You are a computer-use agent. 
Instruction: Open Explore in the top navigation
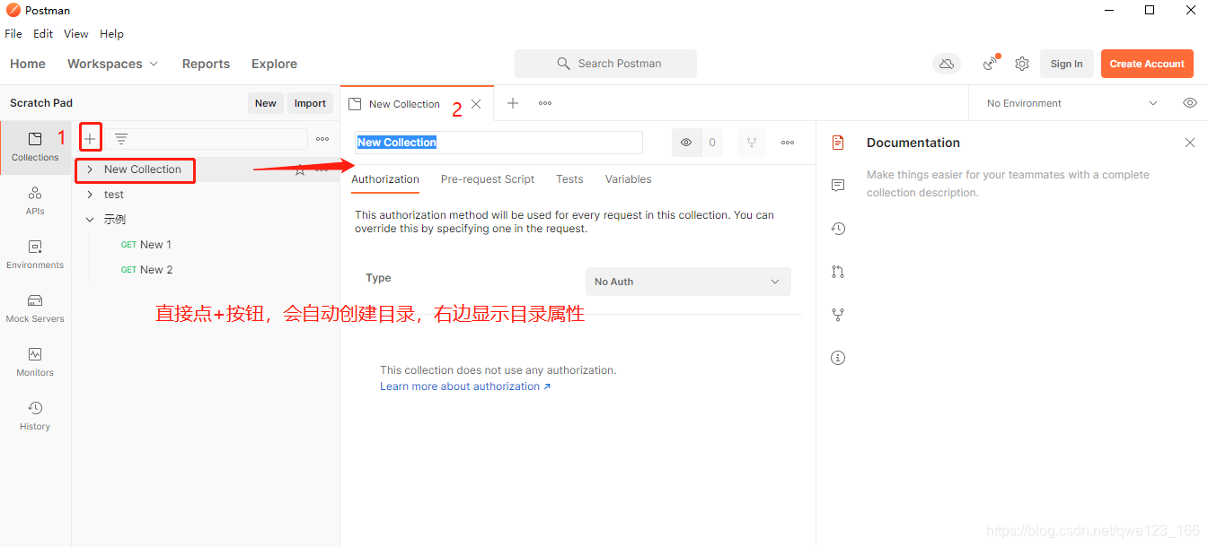(274, 64)
